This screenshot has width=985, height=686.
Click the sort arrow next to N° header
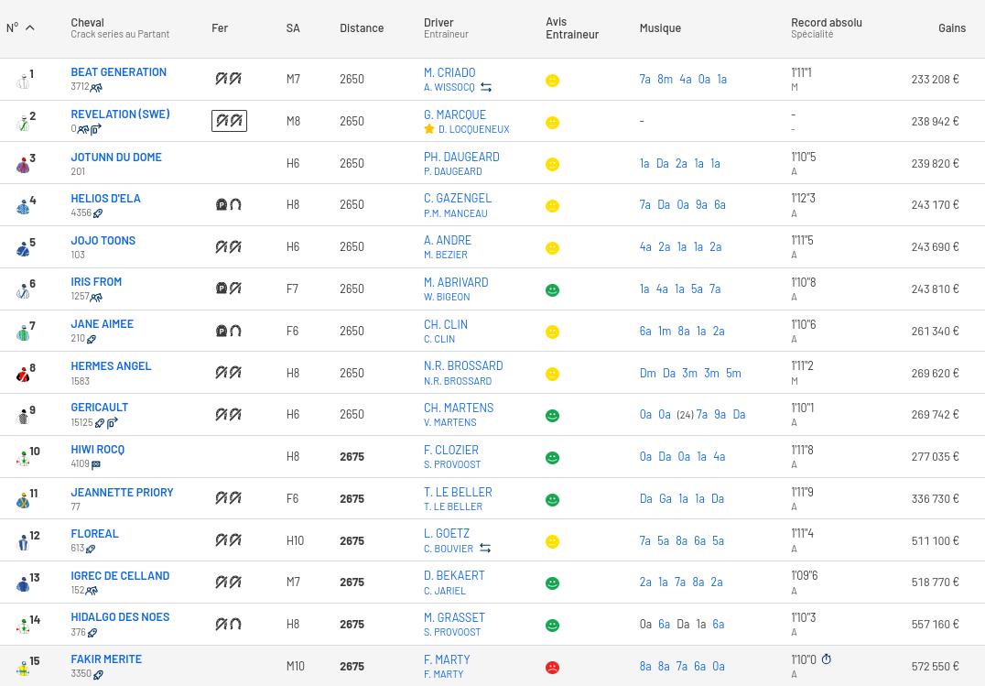point(29,28)
